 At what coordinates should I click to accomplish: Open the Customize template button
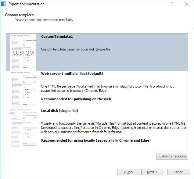click(x=172, y=156)
